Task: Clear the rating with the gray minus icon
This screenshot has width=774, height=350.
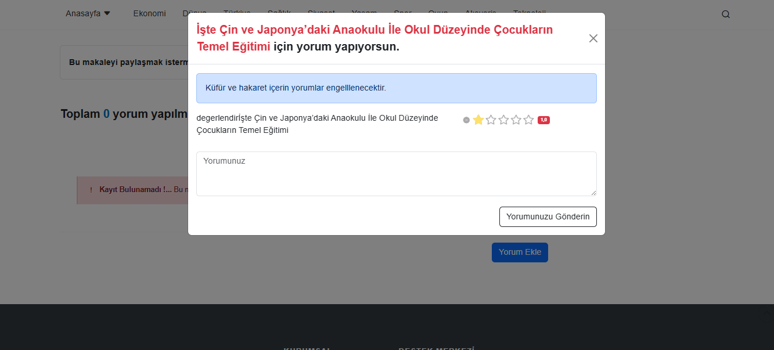Action: pos(466,120)
